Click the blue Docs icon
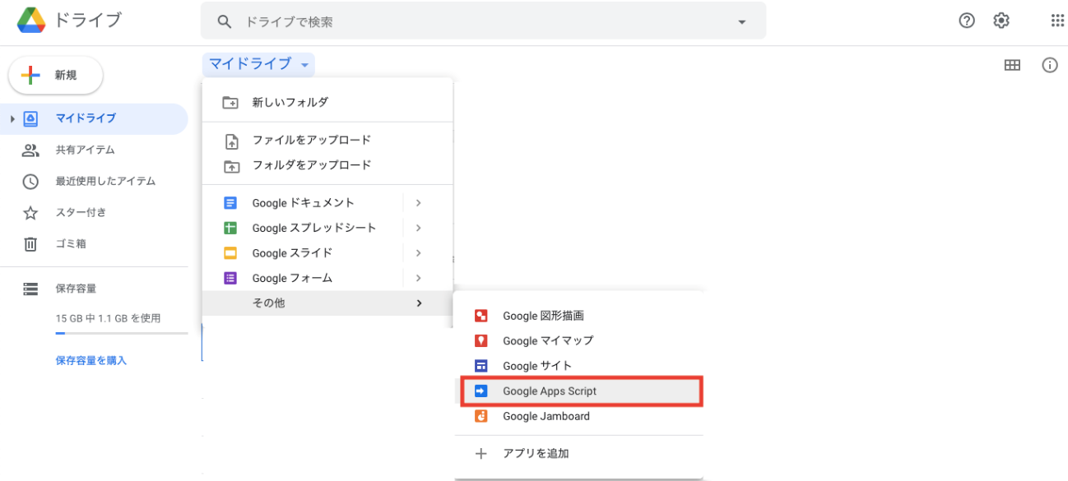The image size is (1068, 481). pos(230,203)
